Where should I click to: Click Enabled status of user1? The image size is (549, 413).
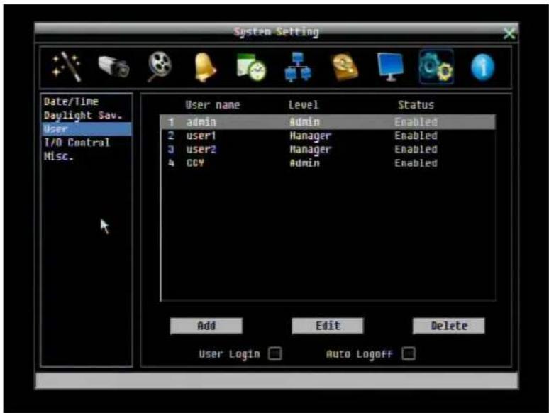pos(416,136)
